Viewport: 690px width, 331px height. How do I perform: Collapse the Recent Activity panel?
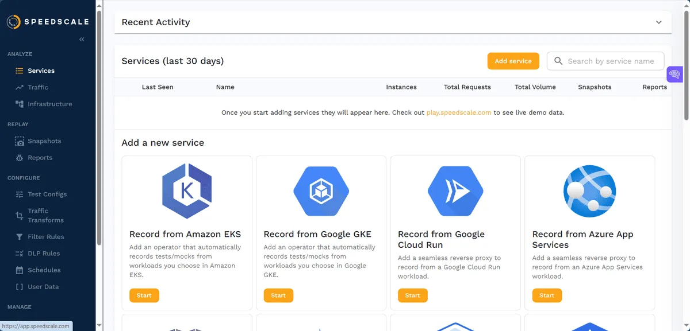(x=660, y=22)
